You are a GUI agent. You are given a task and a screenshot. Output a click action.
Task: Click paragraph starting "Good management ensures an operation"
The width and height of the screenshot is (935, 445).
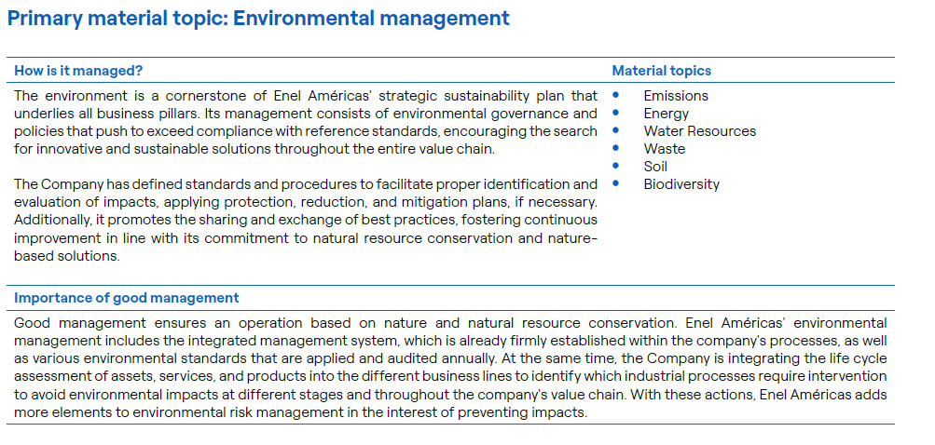450,369
